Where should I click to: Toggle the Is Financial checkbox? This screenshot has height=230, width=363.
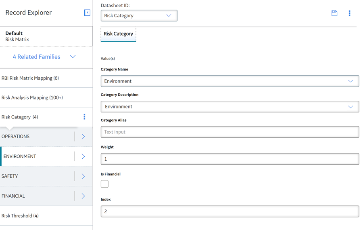(104, 184)
